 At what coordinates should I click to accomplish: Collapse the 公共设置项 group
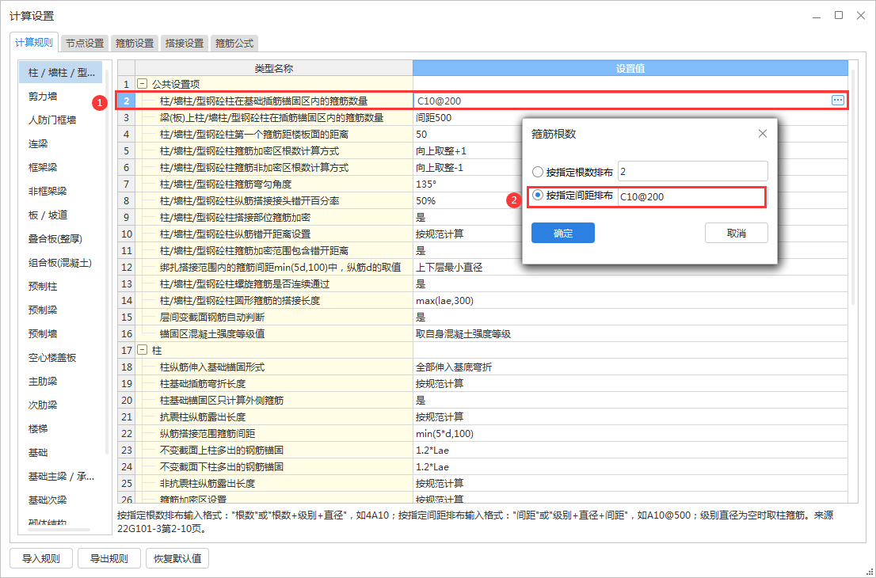[143, 85]
